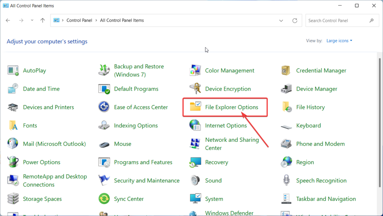Open the Large icons view dropdown
Image resolution: width=383 pixels, height=216 pixels.
338,40
